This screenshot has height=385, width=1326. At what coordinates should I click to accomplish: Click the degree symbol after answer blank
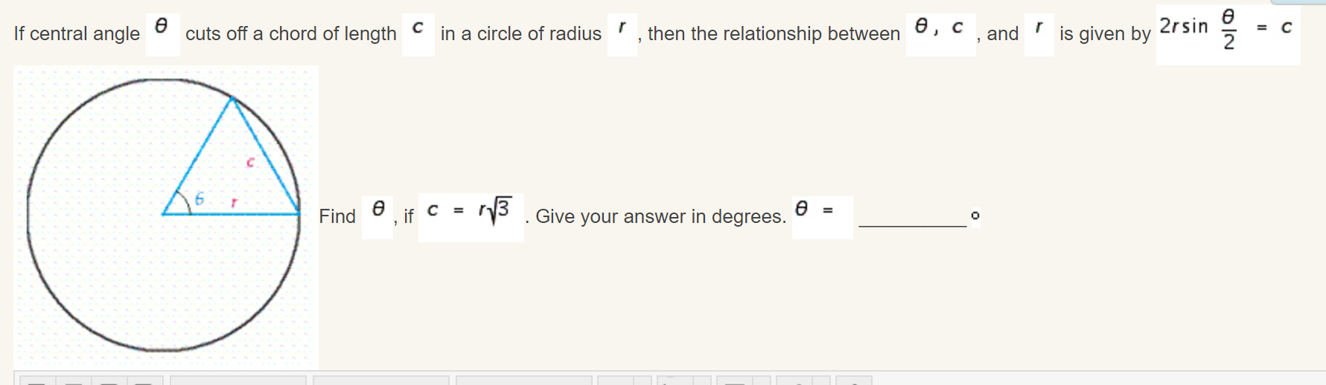pyautogui.click(x=975, y=216)
